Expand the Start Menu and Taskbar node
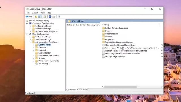Image resolution: width=181 pixels, height=102 pixels. click(33, 56)
